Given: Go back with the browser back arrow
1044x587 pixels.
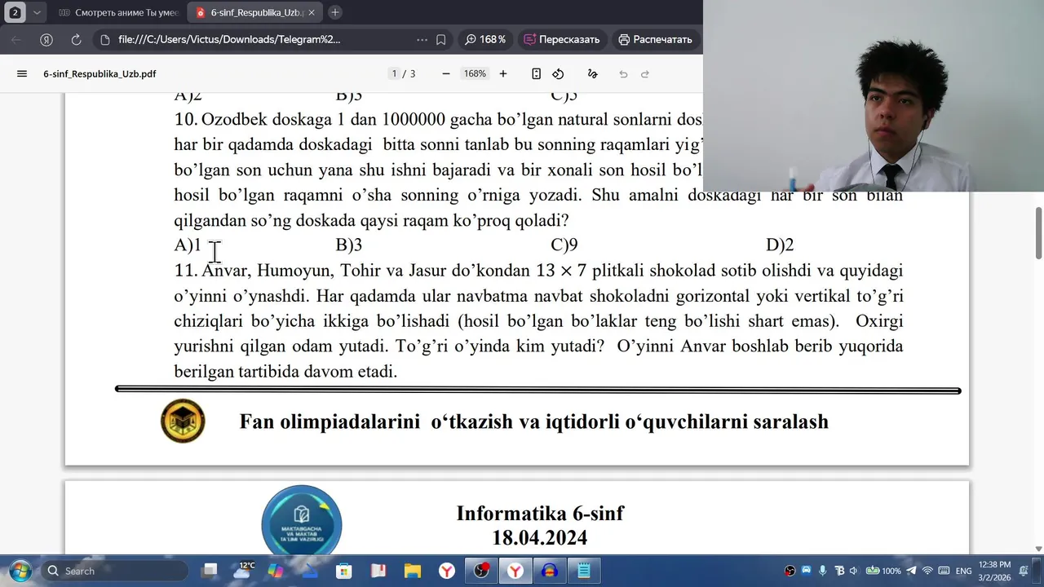Looking at the screenshot, I should coord(16,39).
